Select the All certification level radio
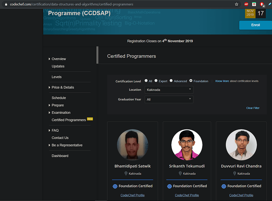The image size is (272, 201). coord(146,80)
